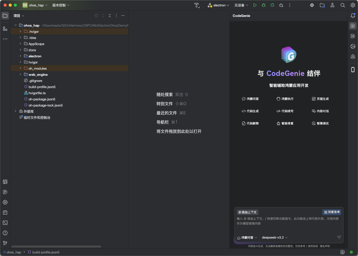
Task: Expand the web_engine folder
Action: pos(20,74)
